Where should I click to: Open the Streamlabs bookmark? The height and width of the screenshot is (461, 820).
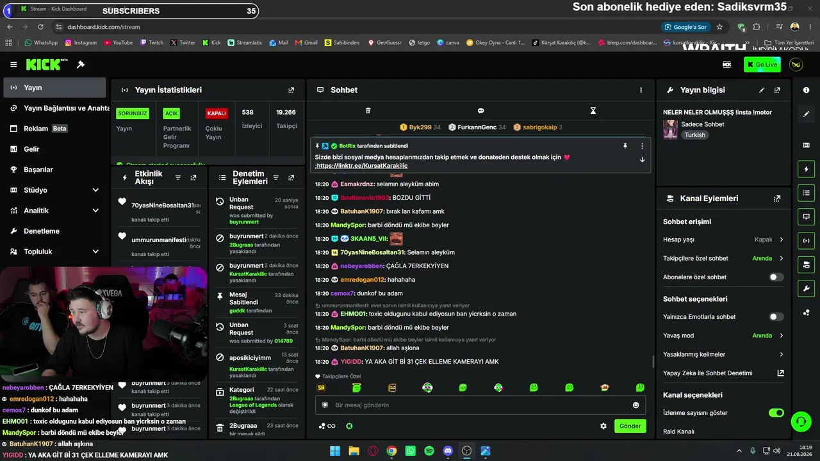244,43
